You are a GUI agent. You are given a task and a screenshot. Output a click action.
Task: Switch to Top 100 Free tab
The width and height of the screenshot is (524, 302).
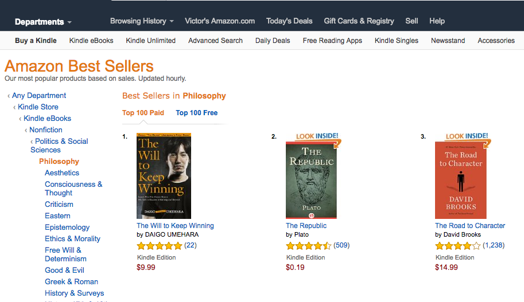[x=197, y=113]
